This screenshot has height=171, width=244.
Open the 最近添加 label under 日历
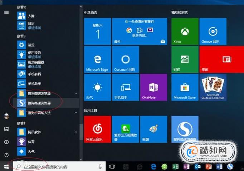35,28
